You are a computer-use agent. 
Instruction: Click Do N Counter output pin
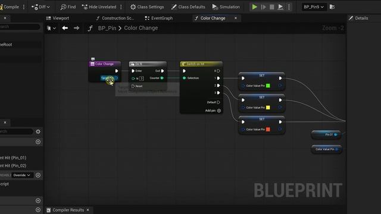pos(162,78)
